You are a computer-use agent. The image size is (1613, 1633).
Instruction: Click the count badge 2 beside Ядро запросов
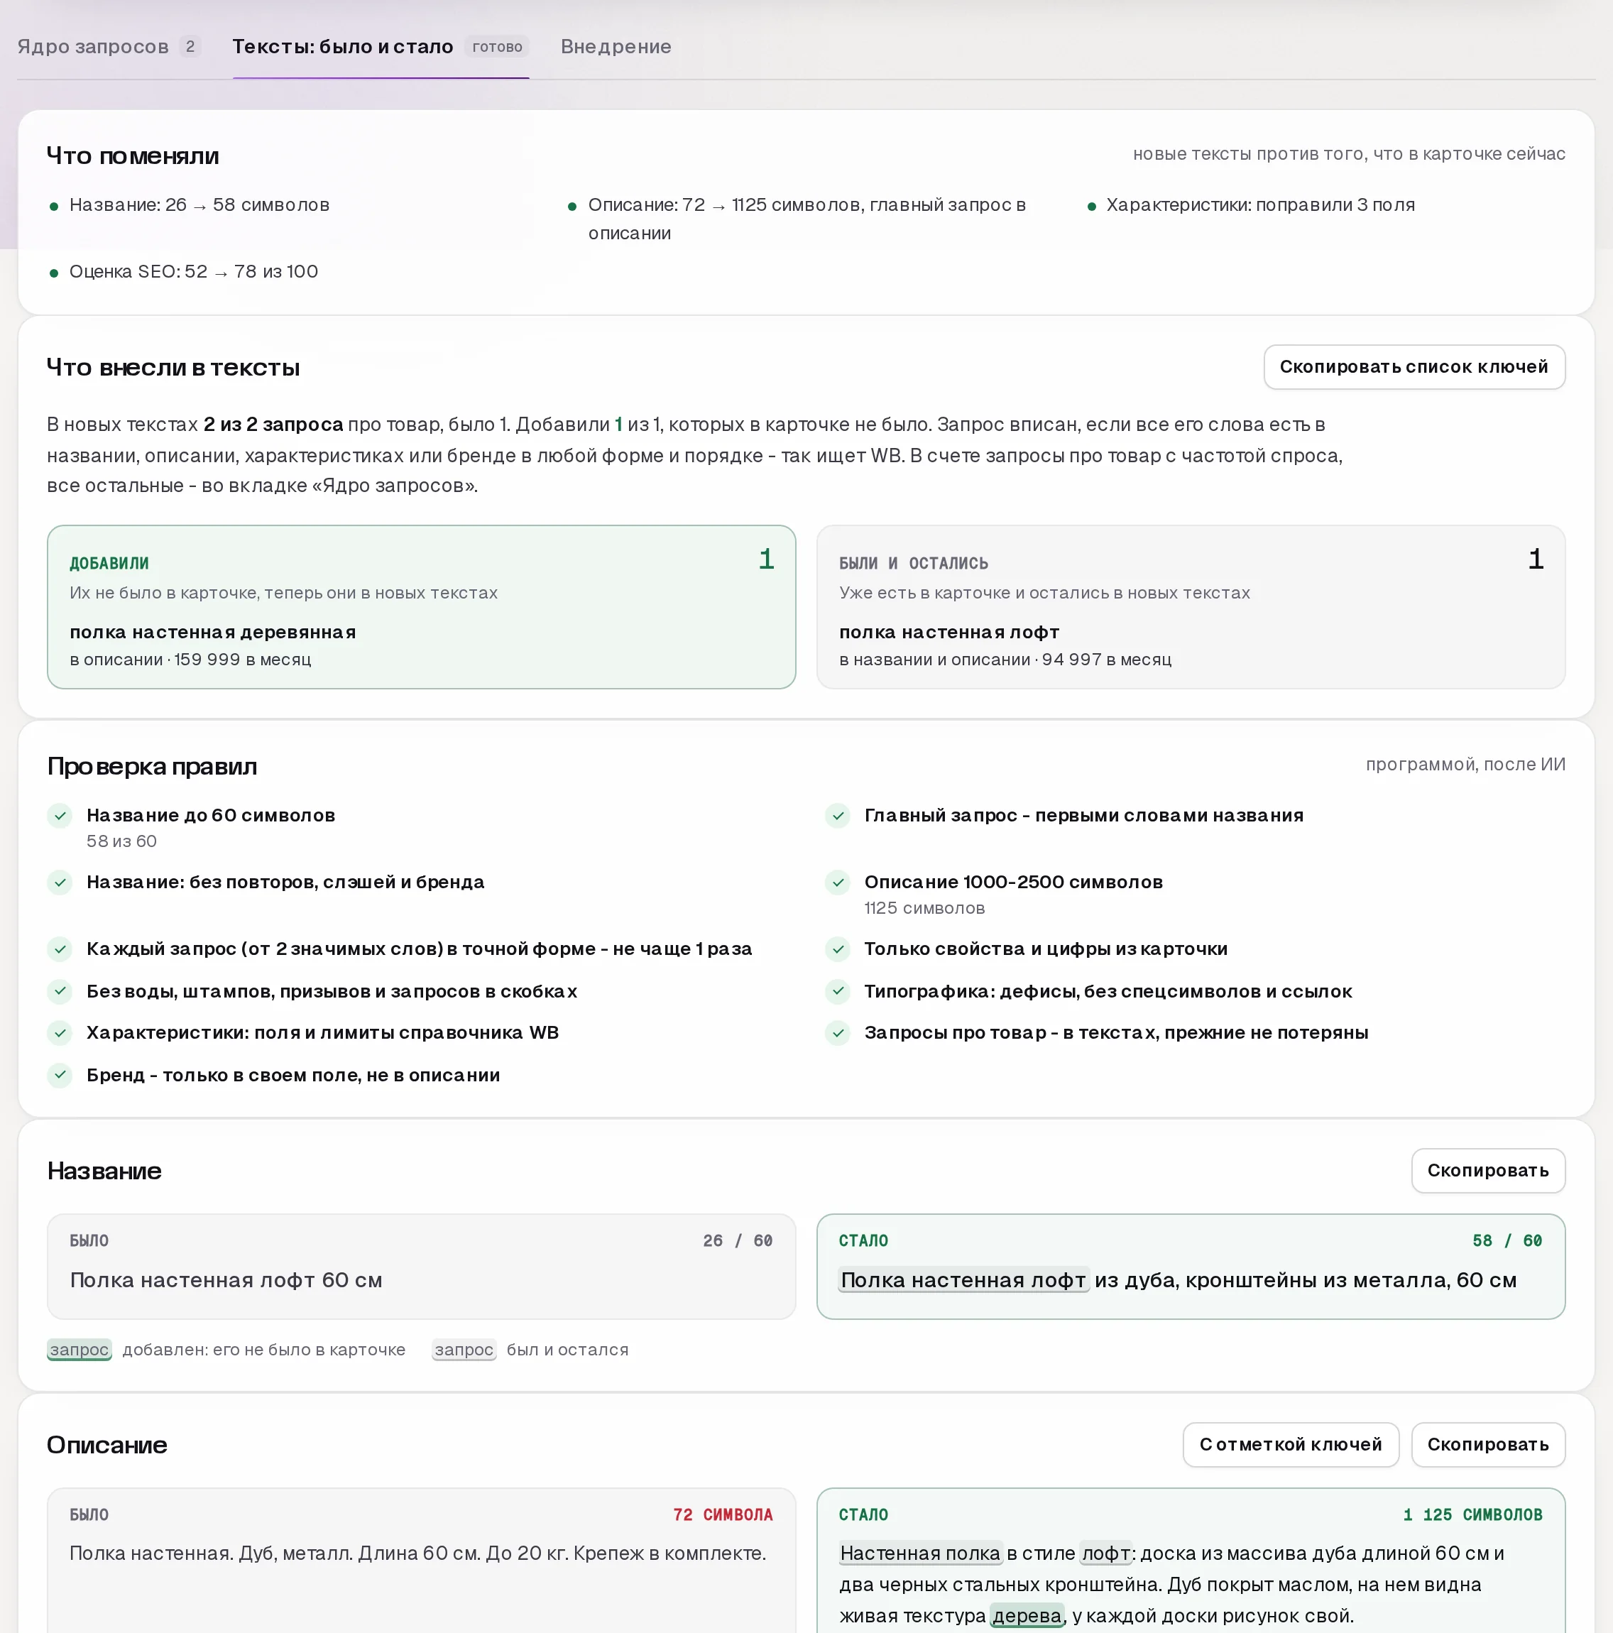(x=190, y=46)
